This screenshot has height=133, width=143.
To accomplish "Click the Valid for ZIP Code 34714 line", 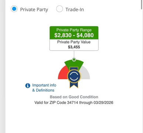I will tap(74, 102).
